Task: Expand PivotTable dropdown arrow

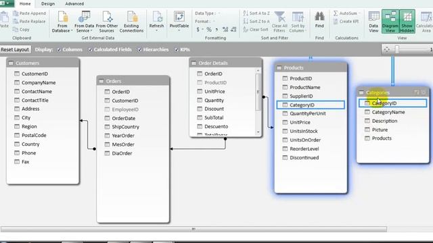Action: [179, 30]
